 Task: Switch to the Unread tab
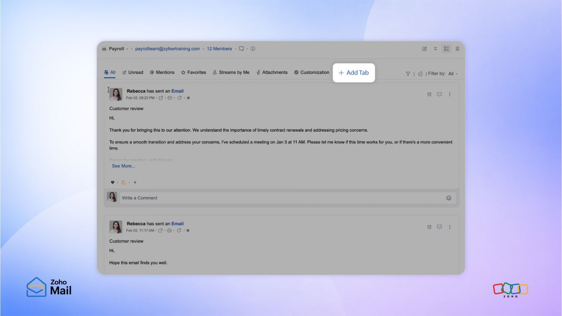133,72
